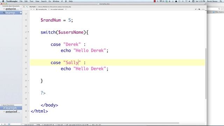Go to previous document arrow
Image resolution: width=224 pixels, height=126 pixels.
31,9
